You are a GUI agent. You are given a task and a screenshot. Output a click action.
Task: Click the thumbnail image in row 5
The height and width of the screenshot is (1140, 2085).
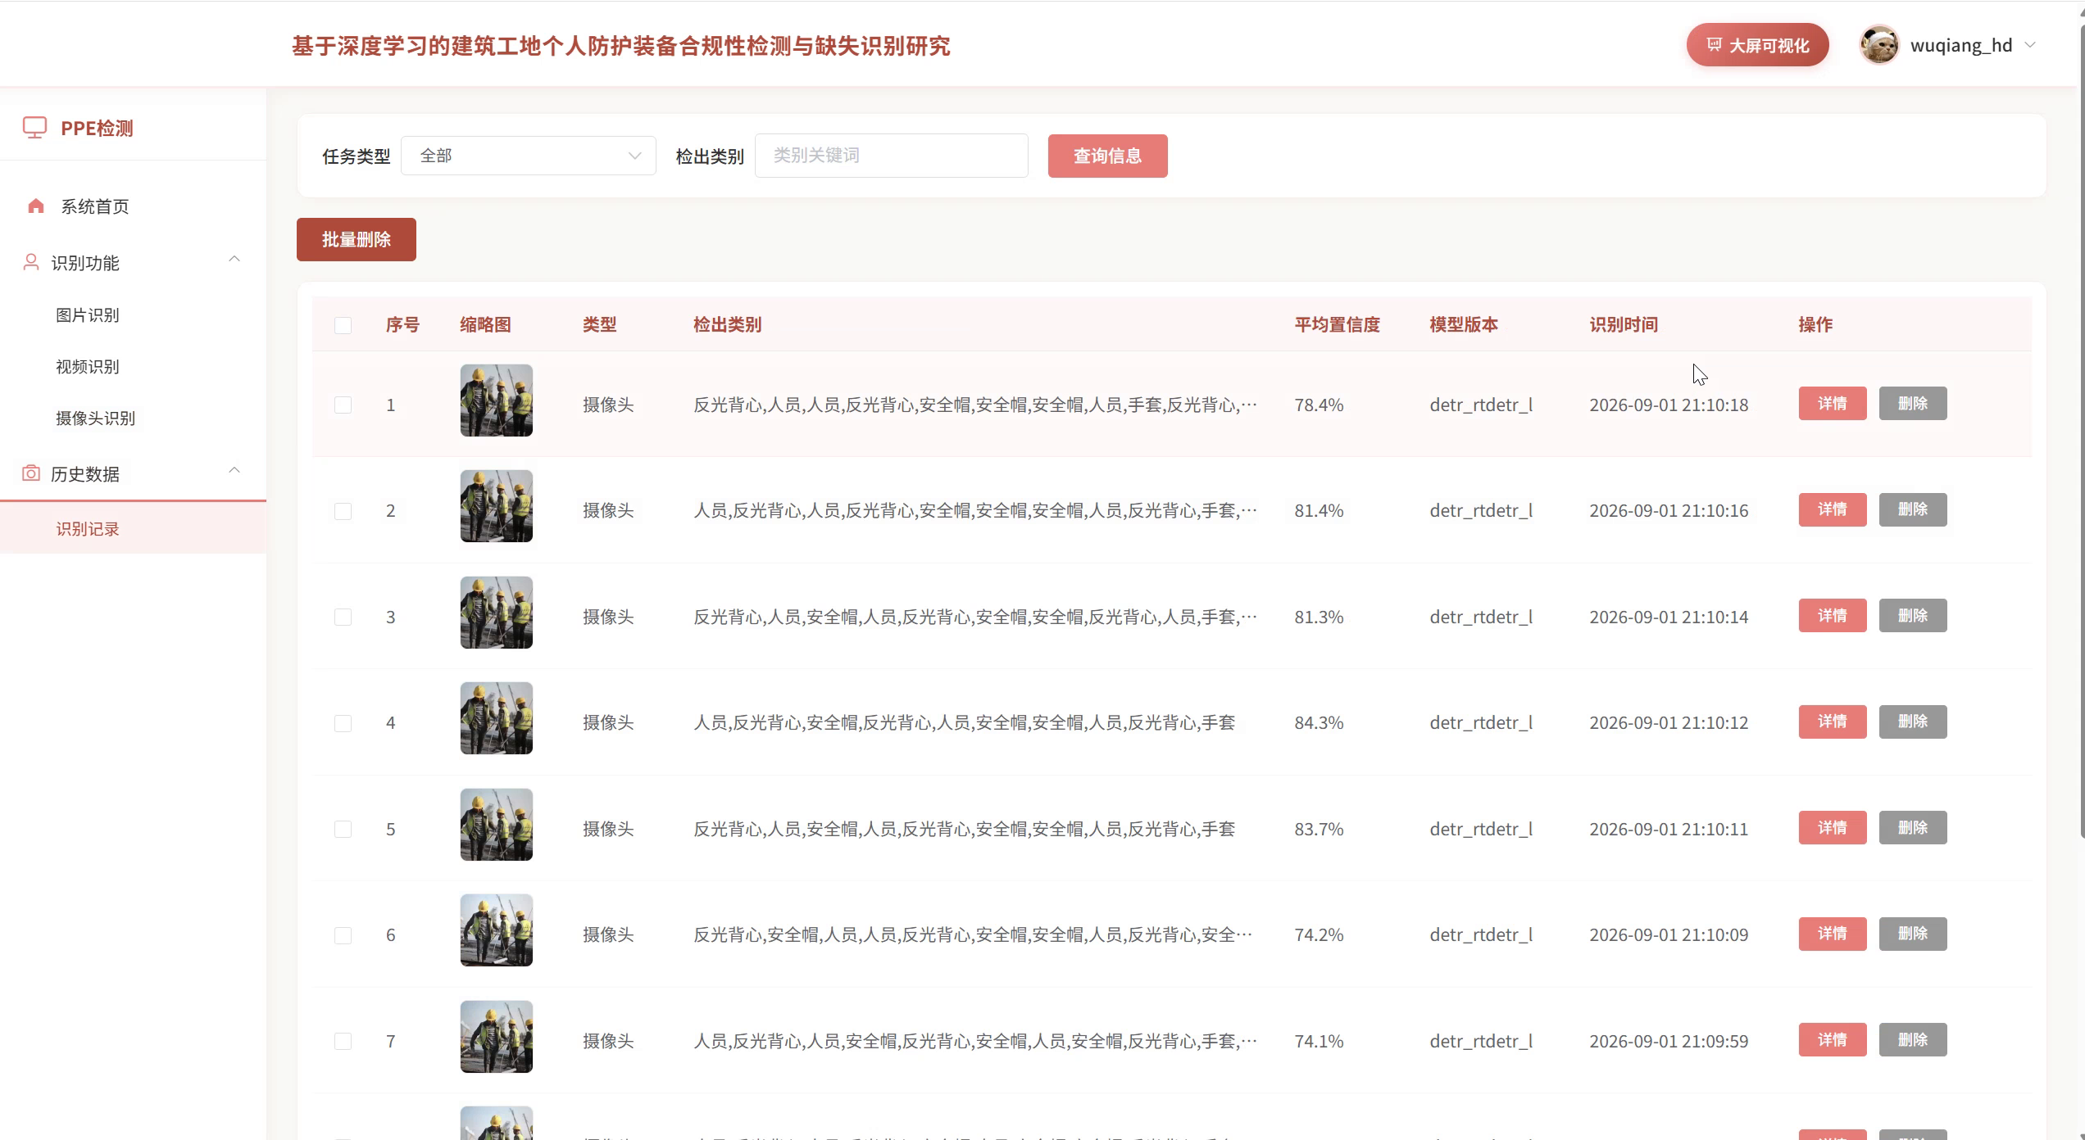(496, 825)
